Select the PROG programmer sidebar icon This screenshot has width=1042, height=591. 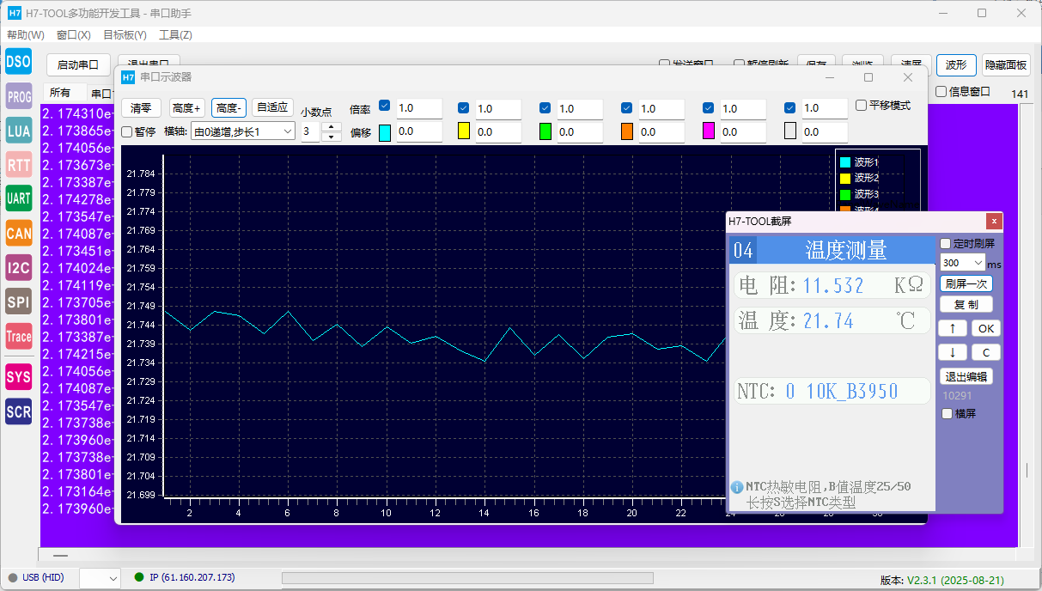(x=18, y=97)
